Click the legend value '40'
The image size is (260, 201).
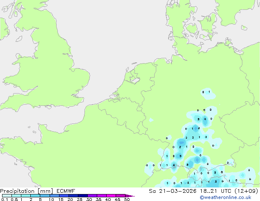pos(108,199)
